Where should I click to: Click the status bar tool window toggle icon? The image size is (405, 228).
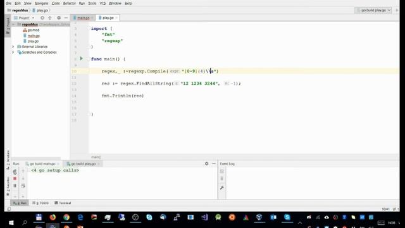(9, 209)
